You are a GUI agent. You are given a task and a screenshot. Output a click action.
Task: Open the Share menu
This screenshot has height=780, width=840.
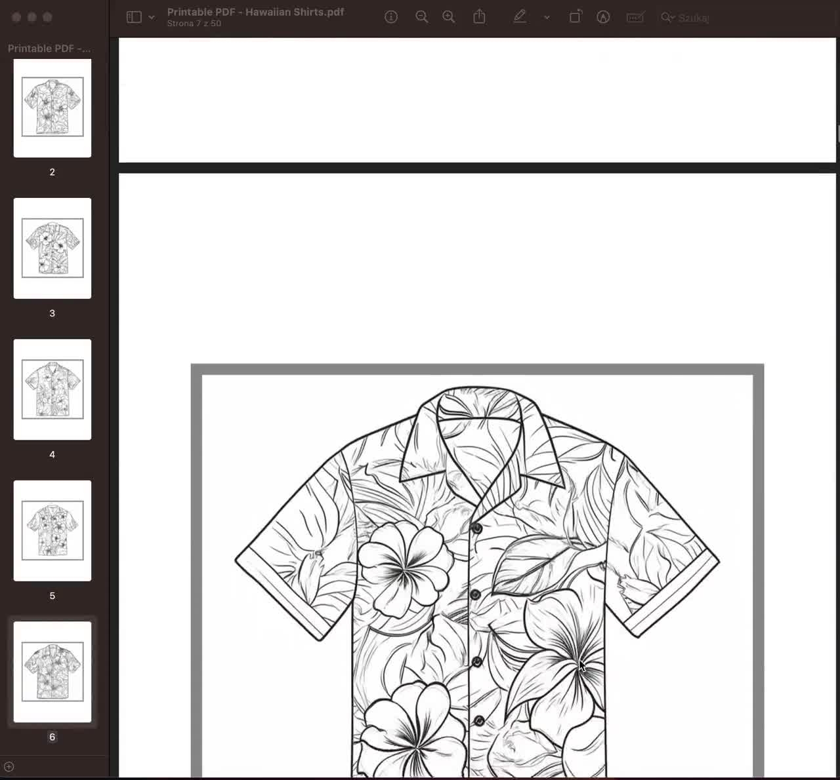(x=480, y=17)
